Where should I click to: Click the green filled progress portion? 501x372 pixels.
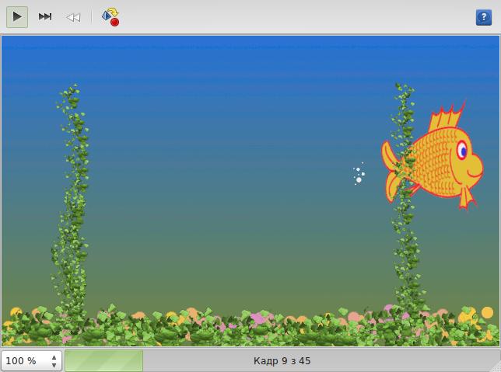pos(103,361)
